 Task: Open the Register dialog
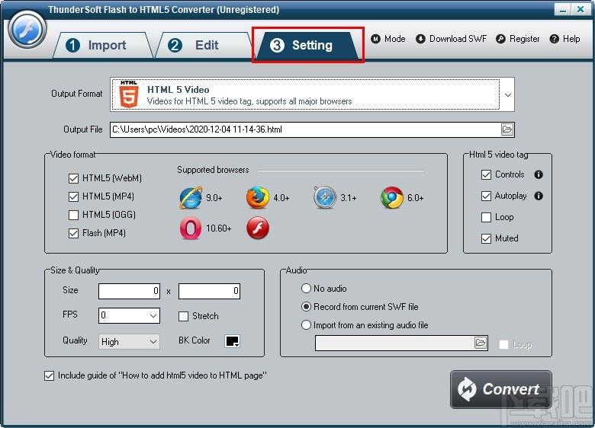pos(518,39)
